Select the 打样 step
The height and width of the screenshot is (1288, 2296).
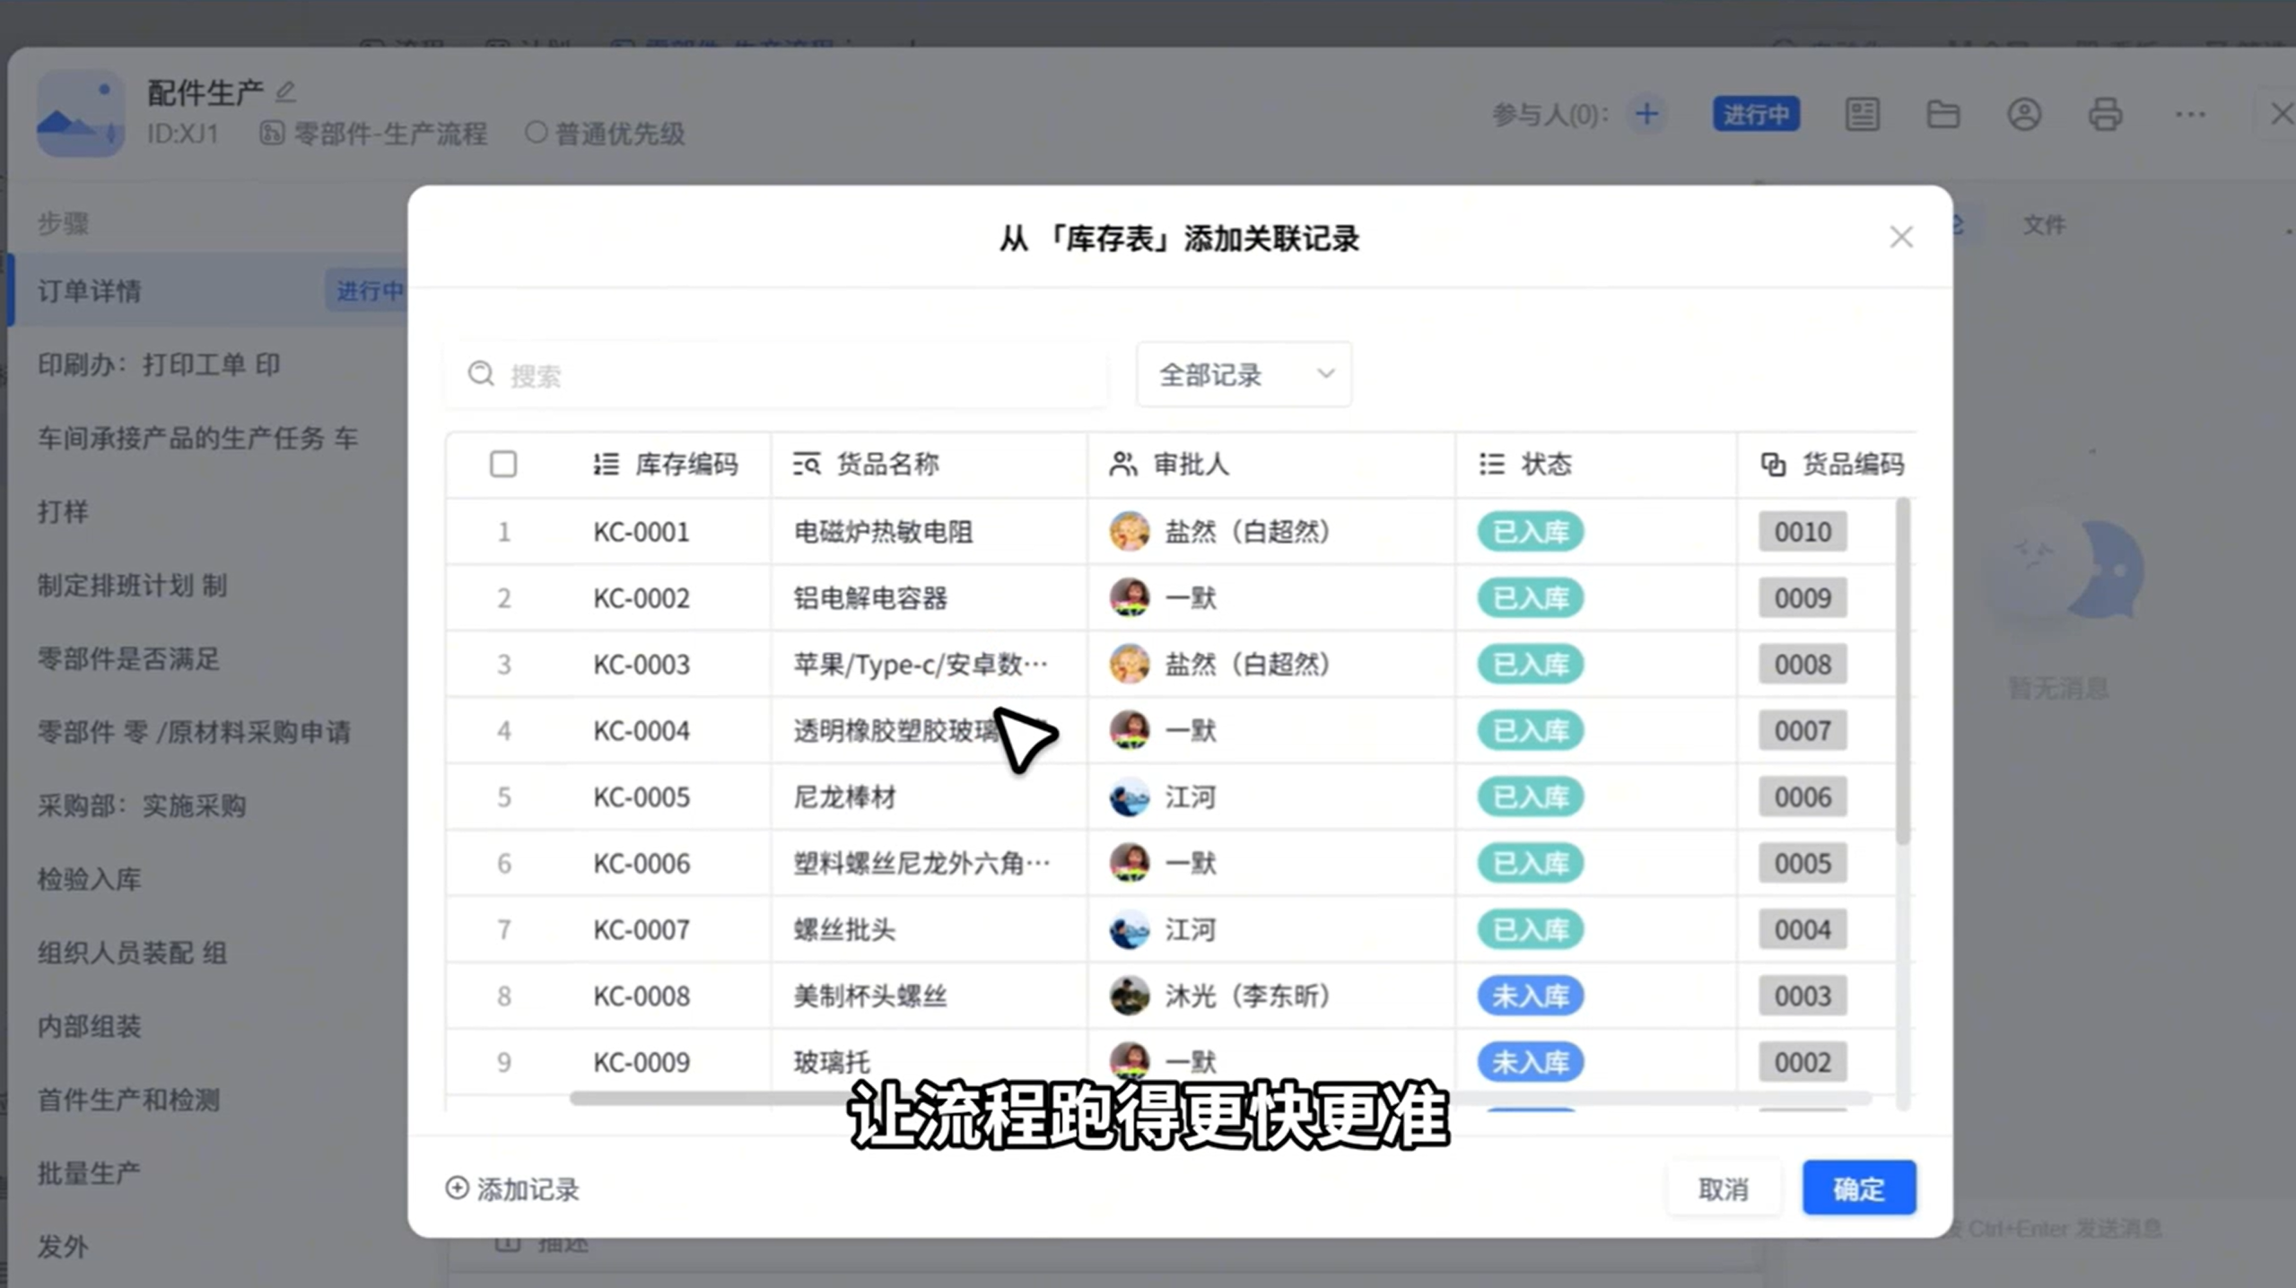pos(63,511)
